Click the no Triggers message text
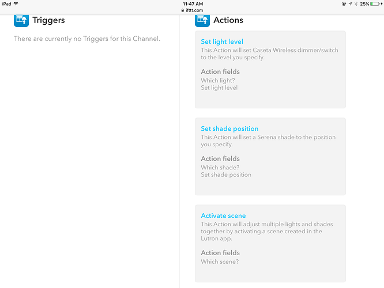This screenshot has width=384, height=288. tap(87, 39)
